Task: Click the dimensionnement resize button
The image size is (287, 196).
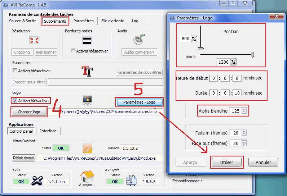Action: pos(46,52)
